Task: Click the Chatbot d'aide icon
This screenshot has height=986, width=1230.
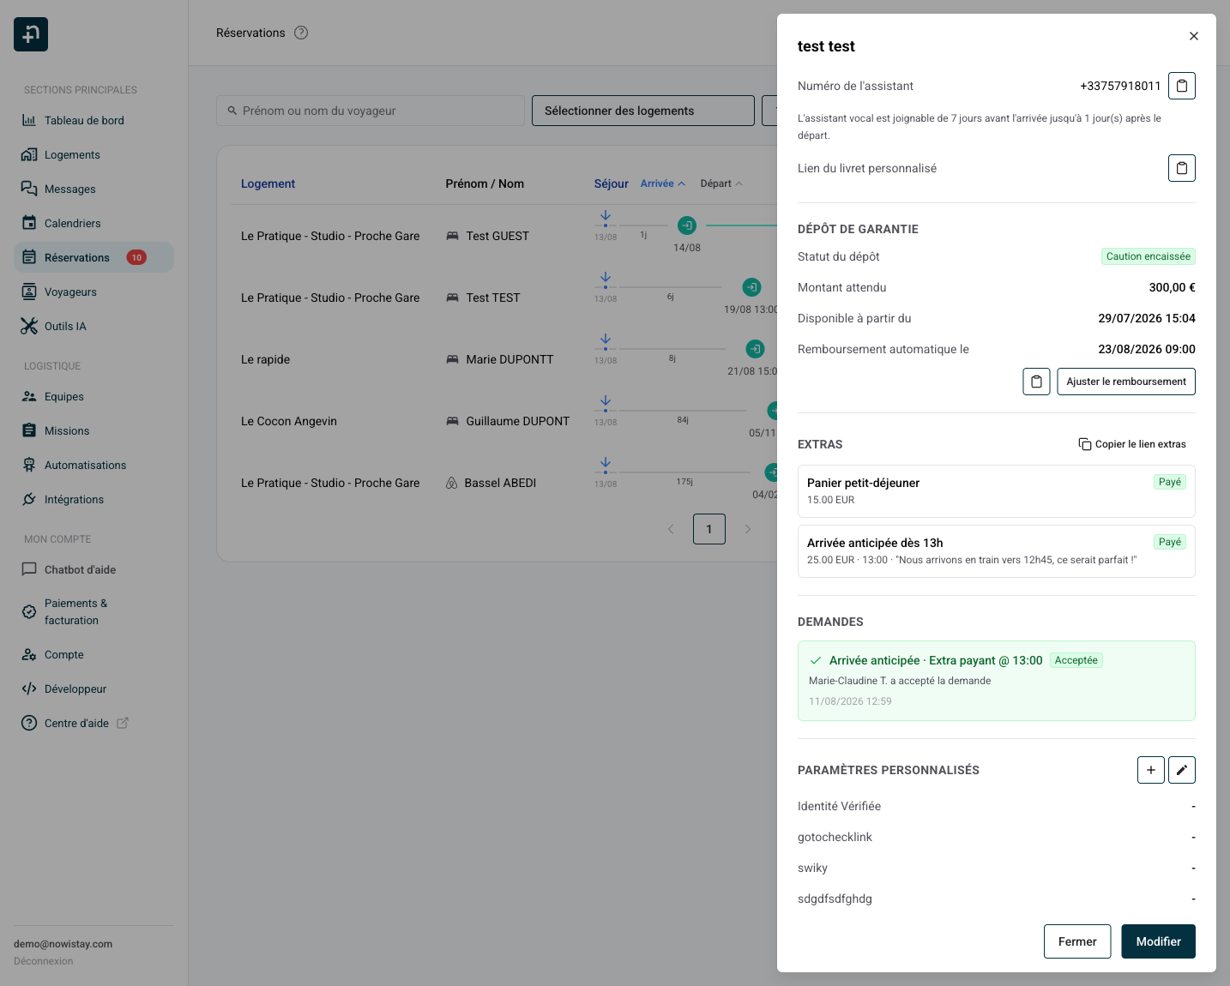Action: [x=29, y=569]
